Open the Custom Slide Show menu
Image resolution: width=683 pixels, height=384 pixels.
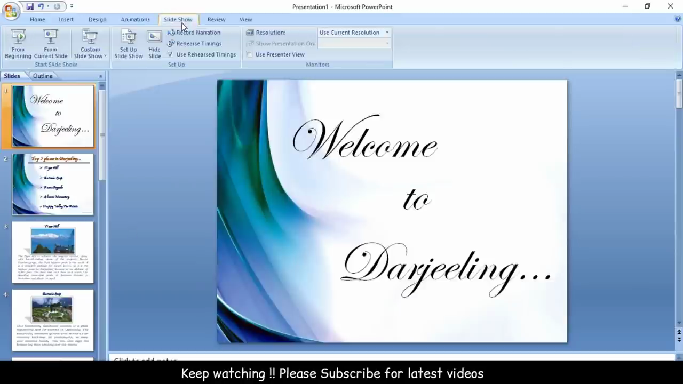tap(90, 44)
